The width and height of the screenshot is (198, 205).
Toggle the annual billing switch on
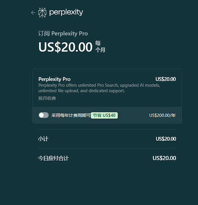click(x=43, y=115)
